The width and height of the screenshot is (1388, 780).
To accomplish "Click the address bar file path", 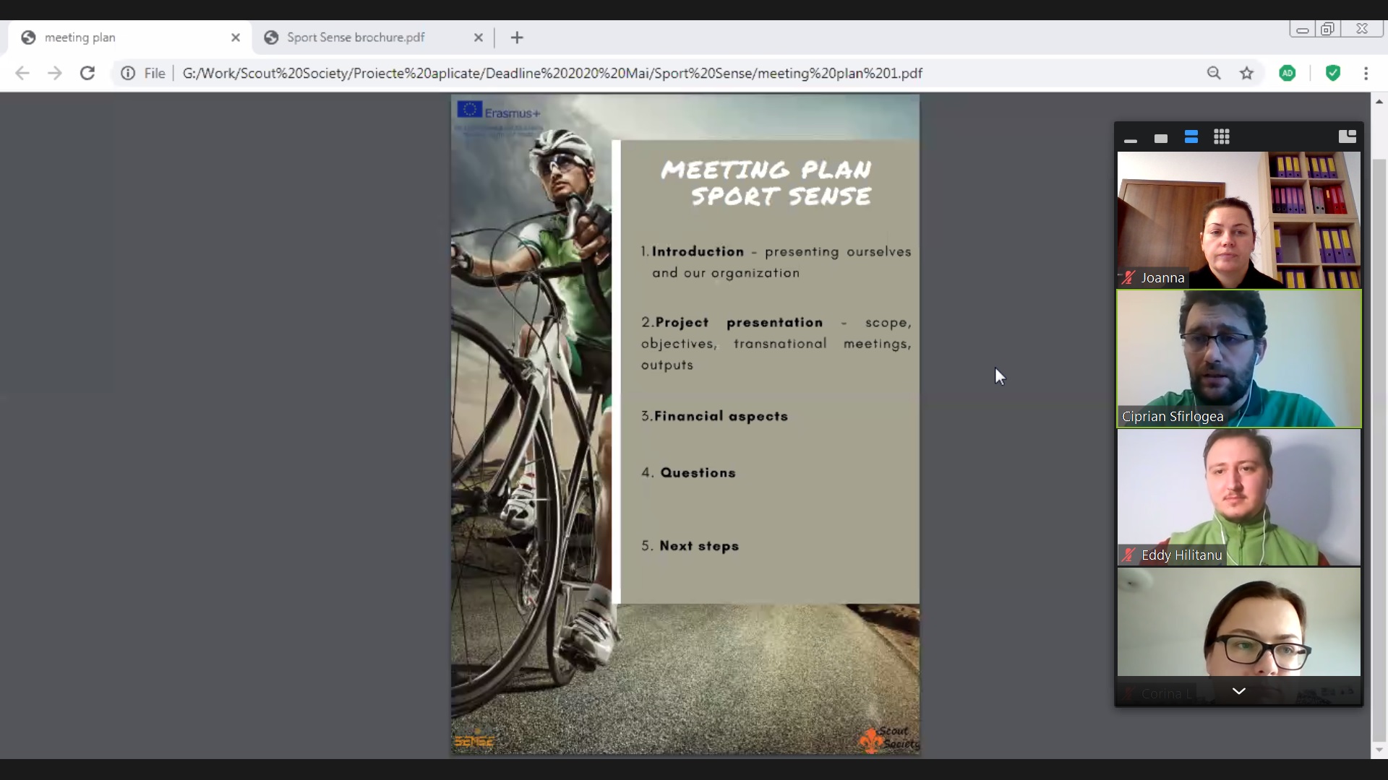I will tap(552, 73).
